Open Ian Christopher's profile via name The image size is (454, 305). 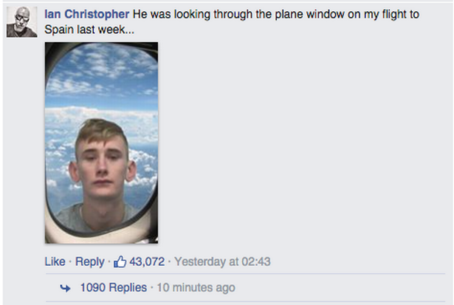(87, 15)
